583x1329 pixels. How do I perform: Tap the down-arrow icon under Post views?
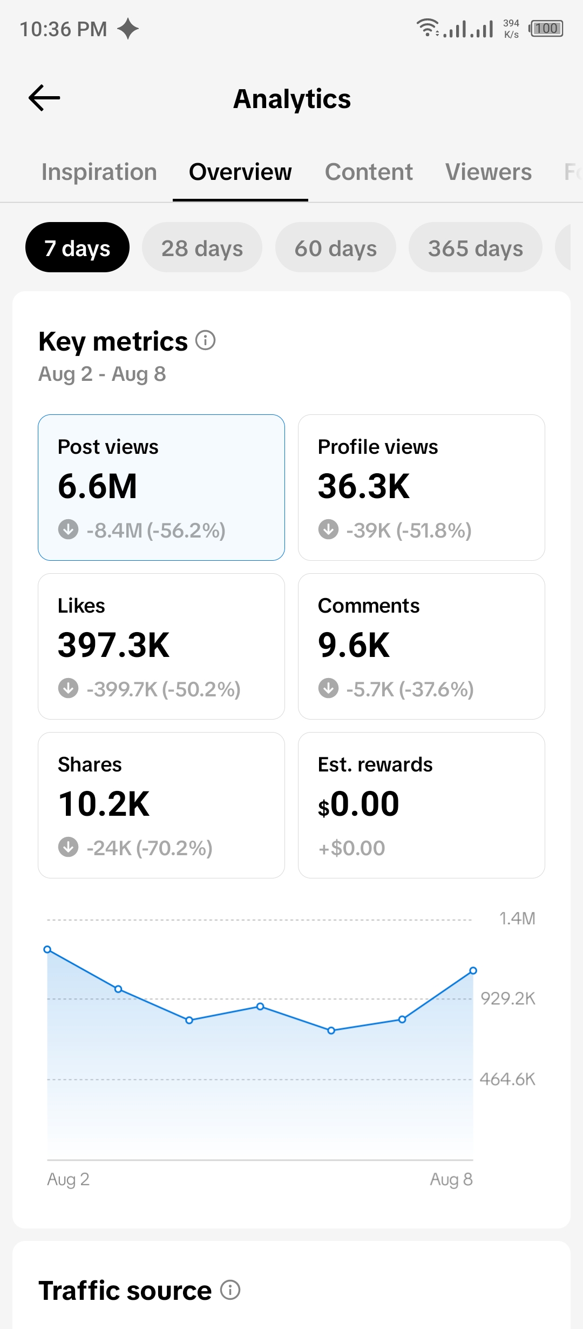[x=68, y=529]
